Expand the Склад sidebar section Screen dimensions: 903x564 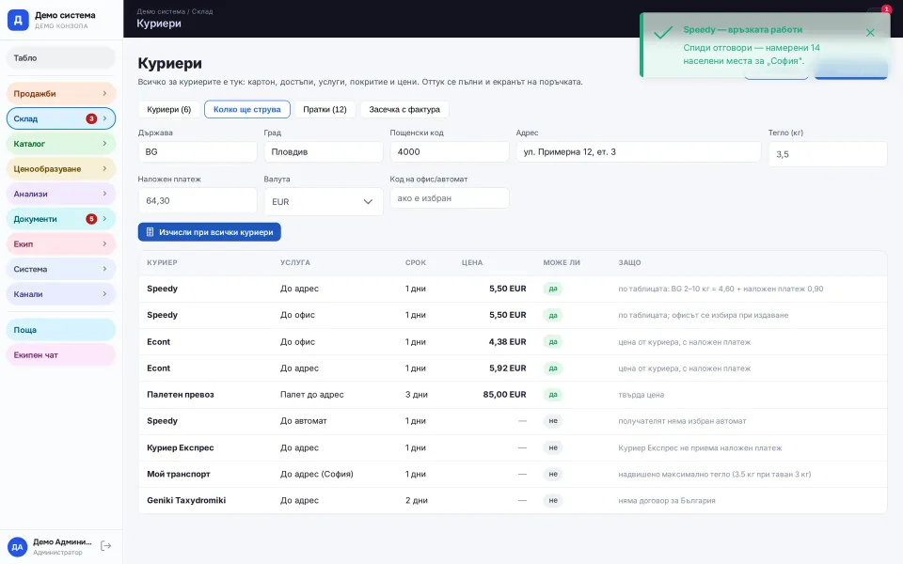(61, 118)
